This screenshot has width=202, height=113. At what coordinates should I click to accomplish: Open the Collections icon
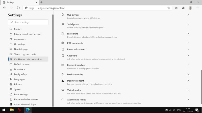click(x=183, y=8)
